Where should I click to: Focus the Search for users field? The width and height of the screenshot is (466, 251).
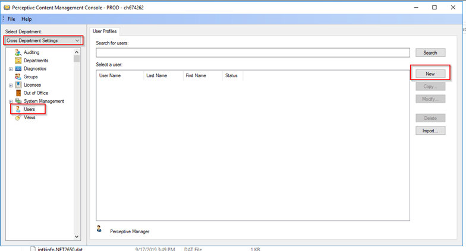click(x=253, y=52)
